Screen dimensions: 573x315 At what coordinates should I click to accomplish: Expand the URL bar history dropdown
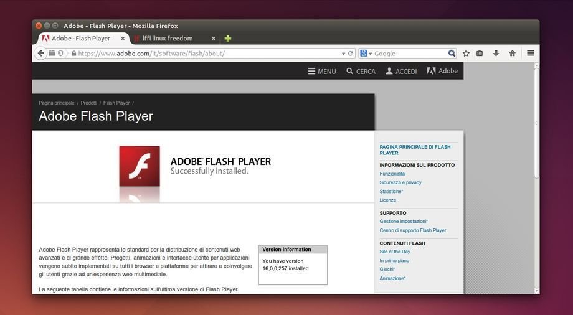[x=343, y=54]
